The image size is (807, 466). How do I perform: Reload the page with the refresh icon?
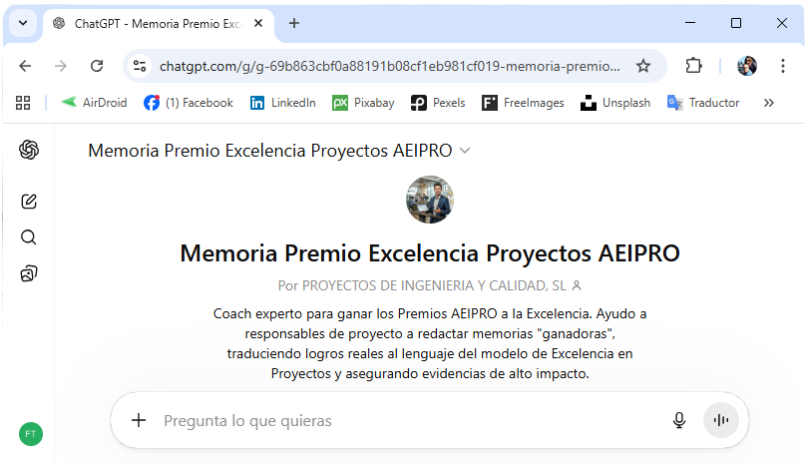97,66
